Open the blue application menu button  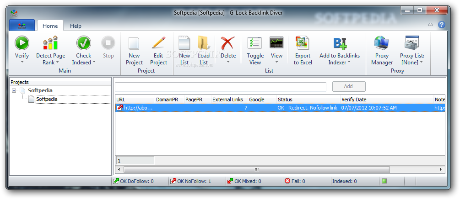tap(22, 26)
